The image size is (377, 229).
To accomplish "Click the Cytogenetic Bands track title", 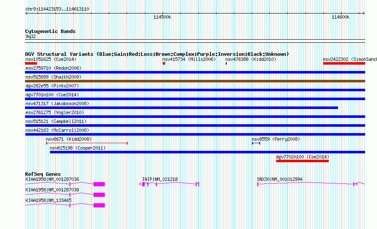I will pos(50,31).
